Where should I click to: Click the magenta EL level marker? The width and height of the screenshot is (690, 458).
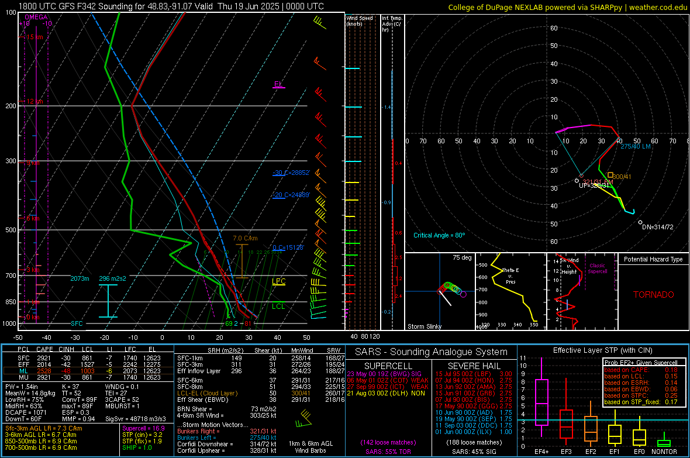[278, 84]
